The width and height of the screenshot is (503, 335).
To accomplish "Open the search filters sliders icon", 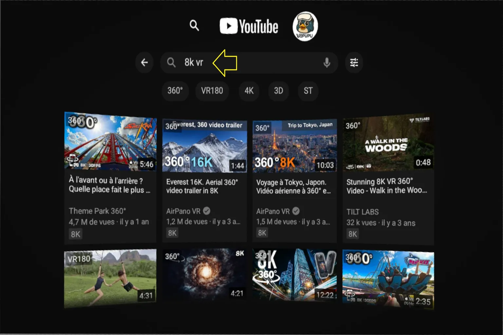I will point(354,62).
